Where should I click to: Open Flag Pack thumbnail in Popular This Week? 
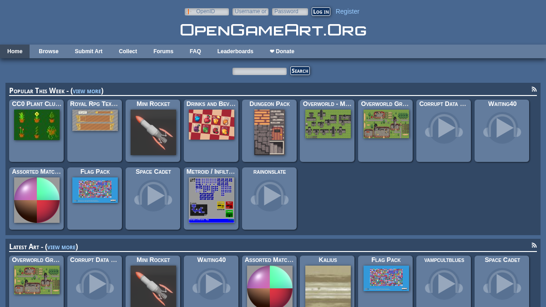(x=95, y=190)
